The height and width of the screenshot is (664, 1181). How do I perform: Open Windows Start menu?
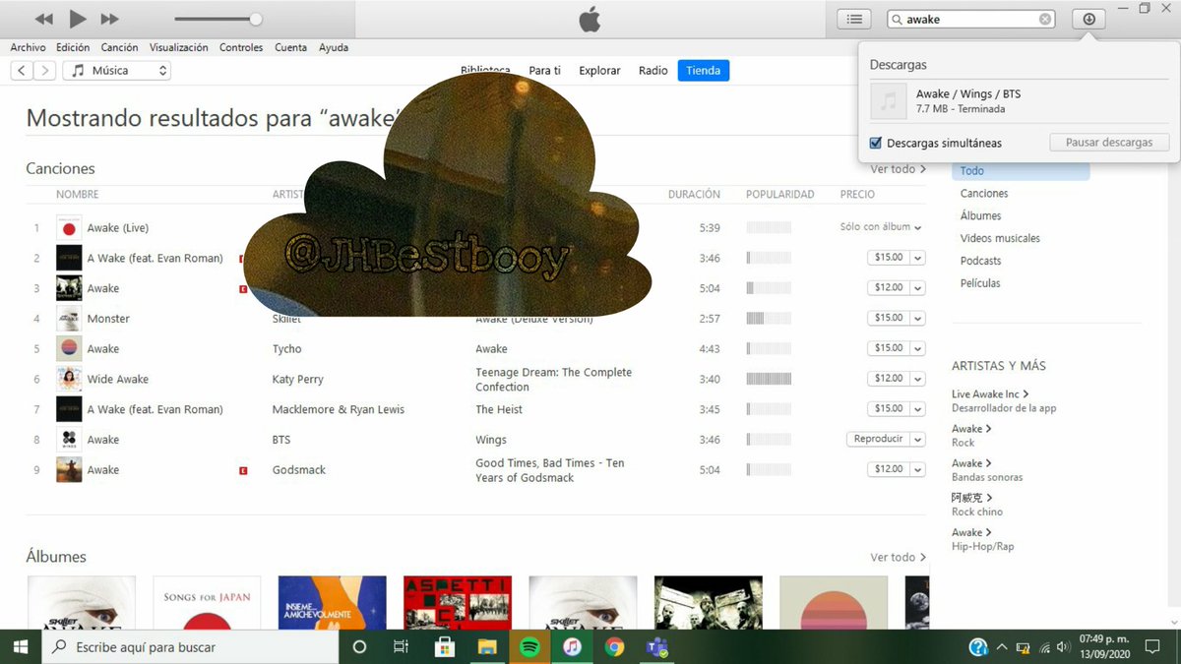(20, 647)
